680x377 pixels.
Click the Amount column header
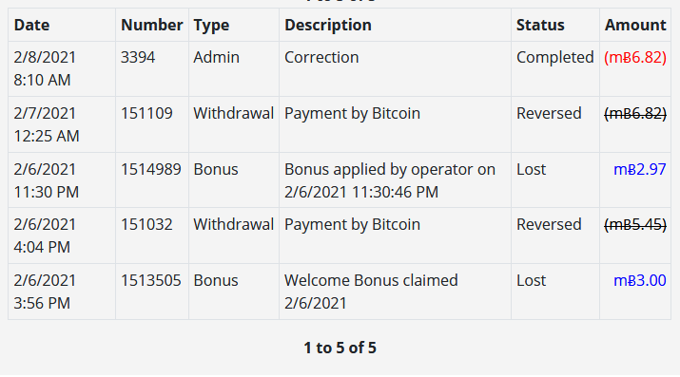[635, 25]
